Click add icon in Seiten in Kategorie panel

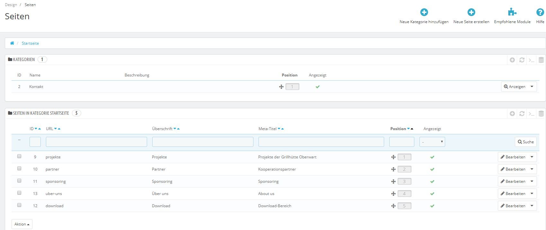click(x=512, y=114)
